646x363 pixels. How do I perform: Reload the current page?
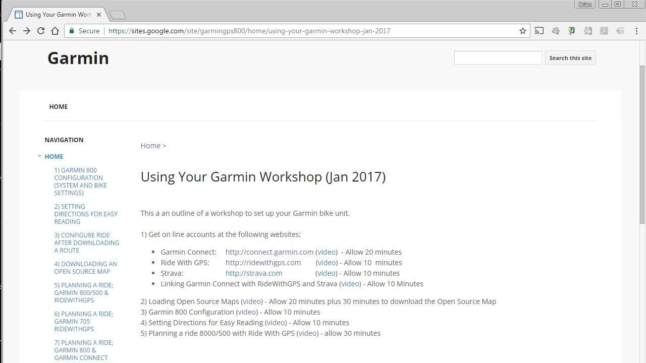click(x=40, y=31)
